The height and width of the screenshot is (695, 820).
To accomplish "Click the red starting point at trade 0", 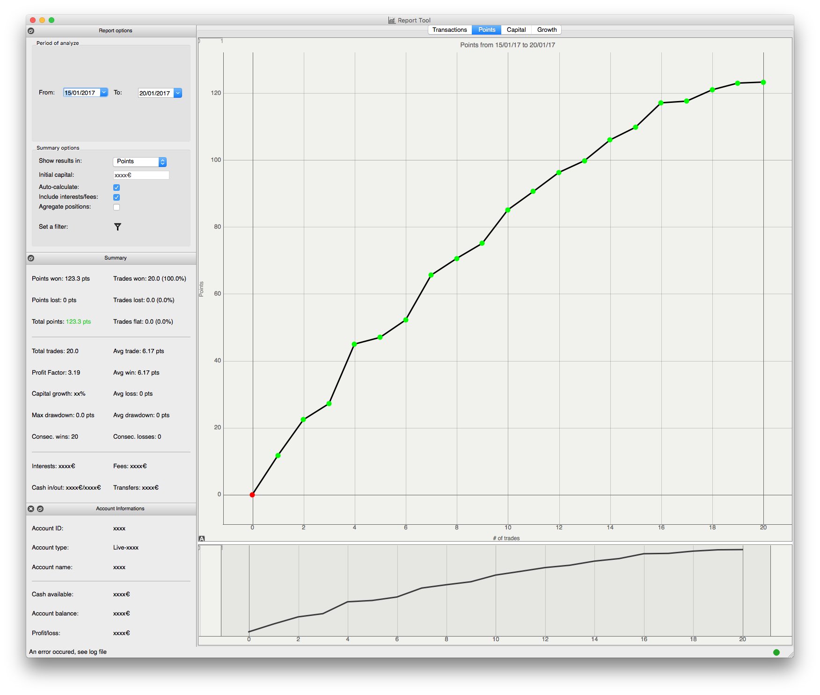I will pos(252,495).
